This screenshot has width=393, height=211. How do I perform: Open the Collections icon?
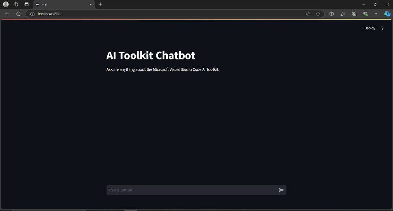pyautogui.click(x=354, y=14)
